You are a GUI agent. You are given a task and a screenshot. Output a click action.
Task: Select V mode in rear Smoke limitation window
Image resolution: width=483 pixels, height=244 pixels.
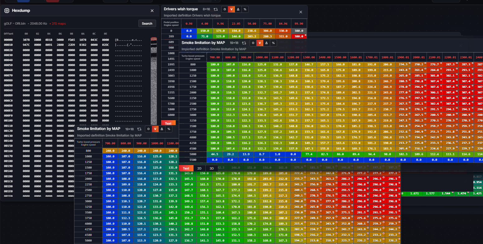[x=260, y=43]
